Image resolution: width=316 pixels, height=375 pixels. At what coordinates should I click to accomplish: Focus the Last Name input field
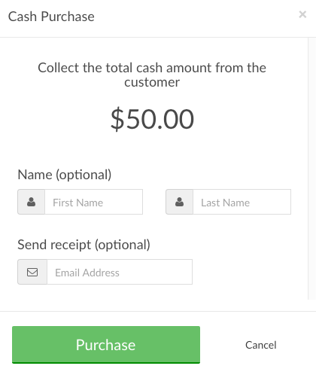point(242,202)
